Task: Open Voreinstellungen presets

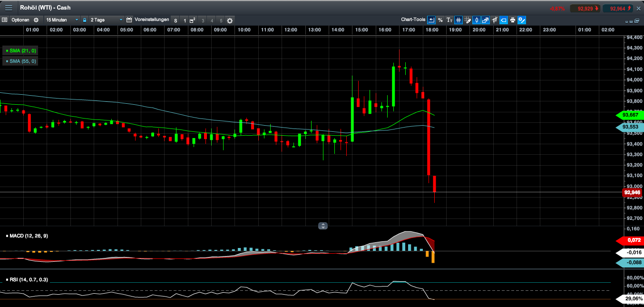Action: tap(152, 20)
